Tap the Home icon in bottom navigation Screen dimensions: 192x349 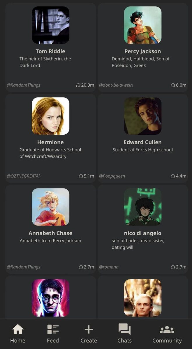pos(18,330)
